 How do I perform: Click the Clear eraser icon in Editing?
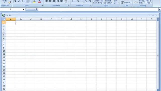coord(135,2)
